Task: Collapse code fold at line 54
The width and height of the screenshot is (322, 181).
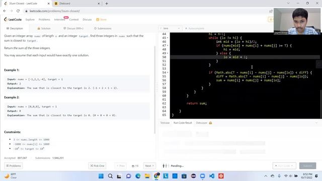Action: [168, 72]
